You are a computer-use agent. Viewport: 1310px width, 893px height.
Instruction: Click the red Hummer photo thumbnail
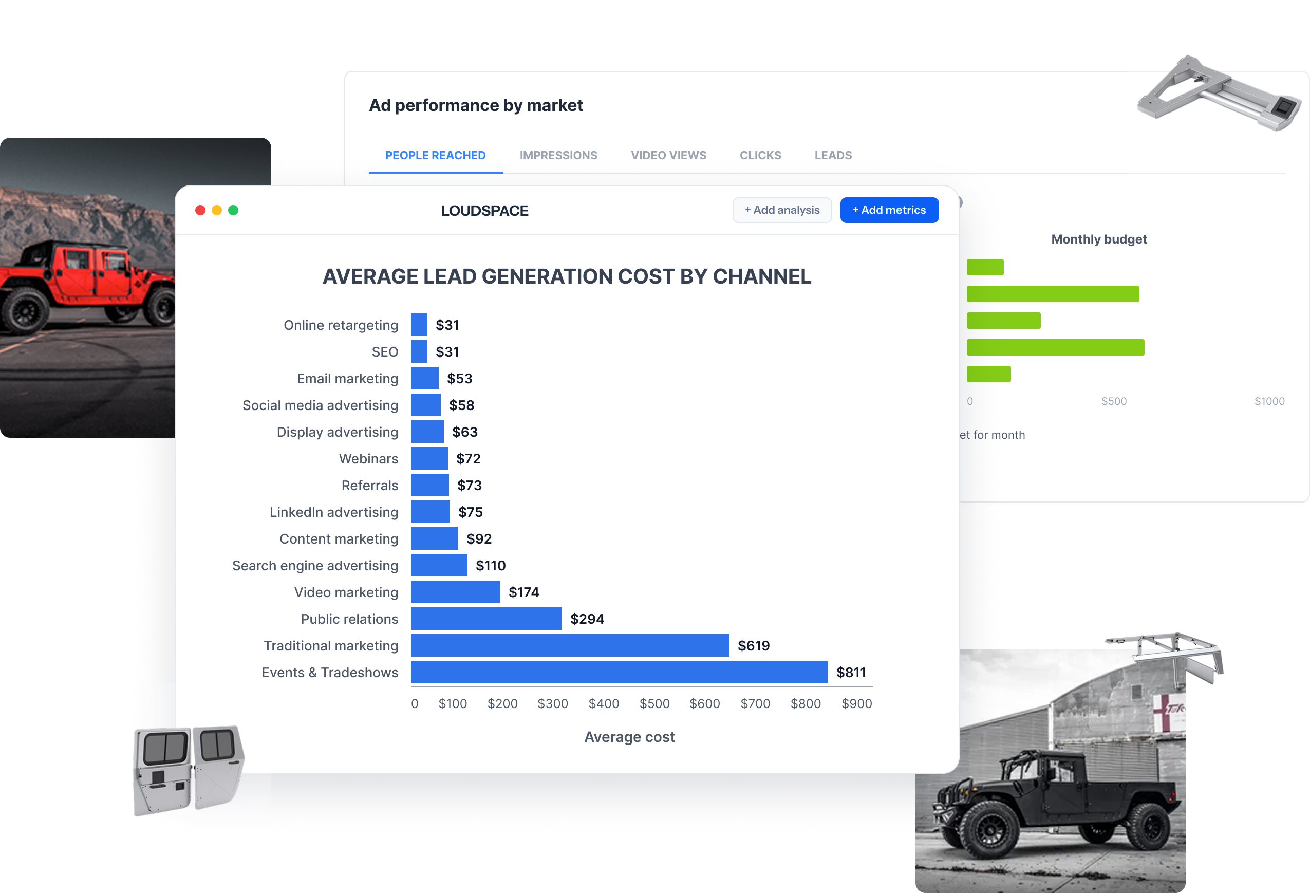[x=87, y=288]
